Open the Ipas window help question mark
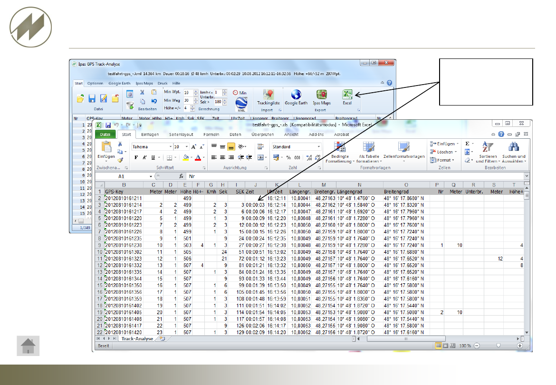The image size is (556, 385). [x=389, y=83]
